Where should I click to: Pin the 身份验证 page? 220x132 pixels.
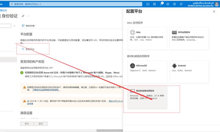click(23, 16)
